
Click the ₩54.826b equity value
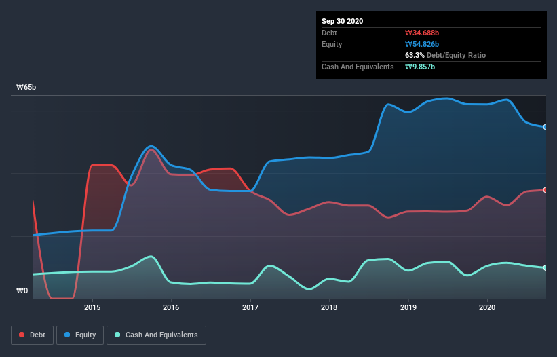(422, 44)
